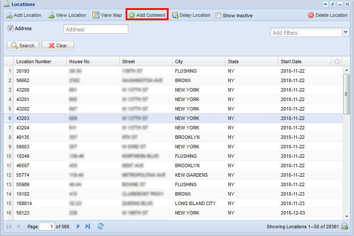Sort by Start Date column header
The width and height of the screenshot is (354, 236).
305,61
